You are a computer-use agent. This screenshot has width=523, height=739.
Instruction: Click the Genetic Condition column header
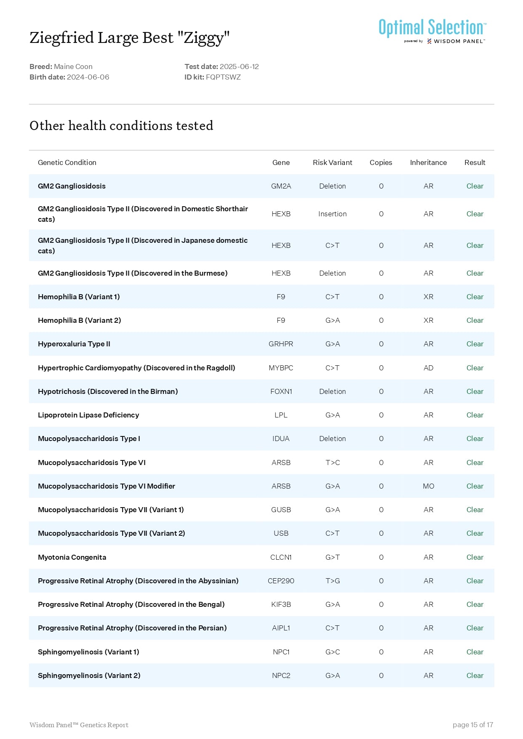[x=67, y=162]
